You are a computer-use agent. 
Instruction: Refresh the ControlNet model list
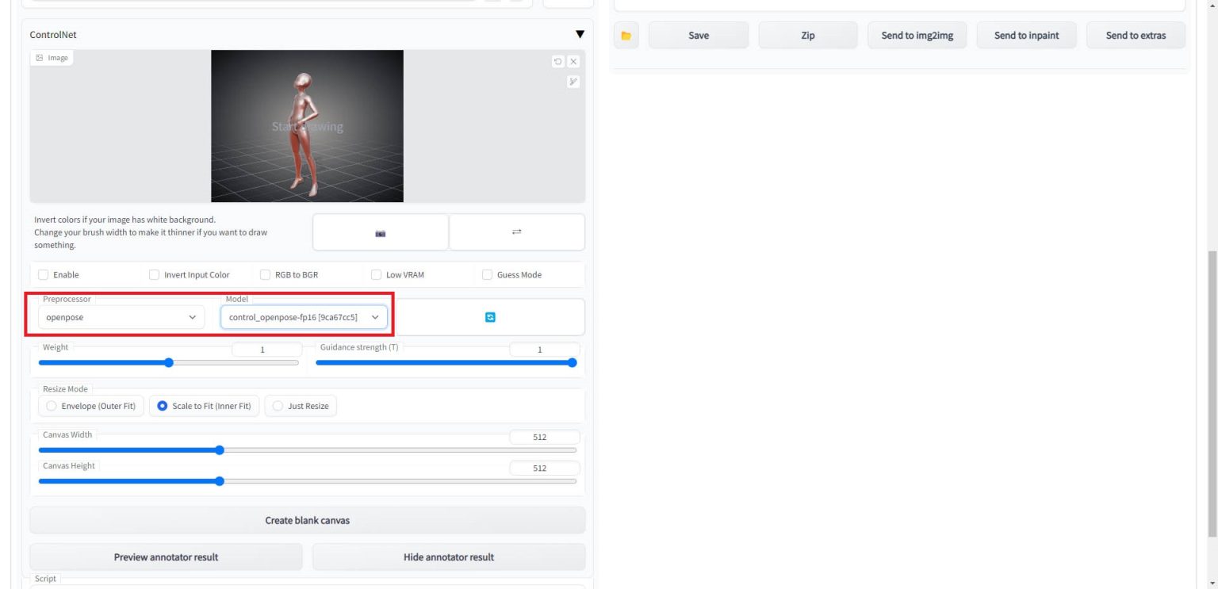pos(490,317)
